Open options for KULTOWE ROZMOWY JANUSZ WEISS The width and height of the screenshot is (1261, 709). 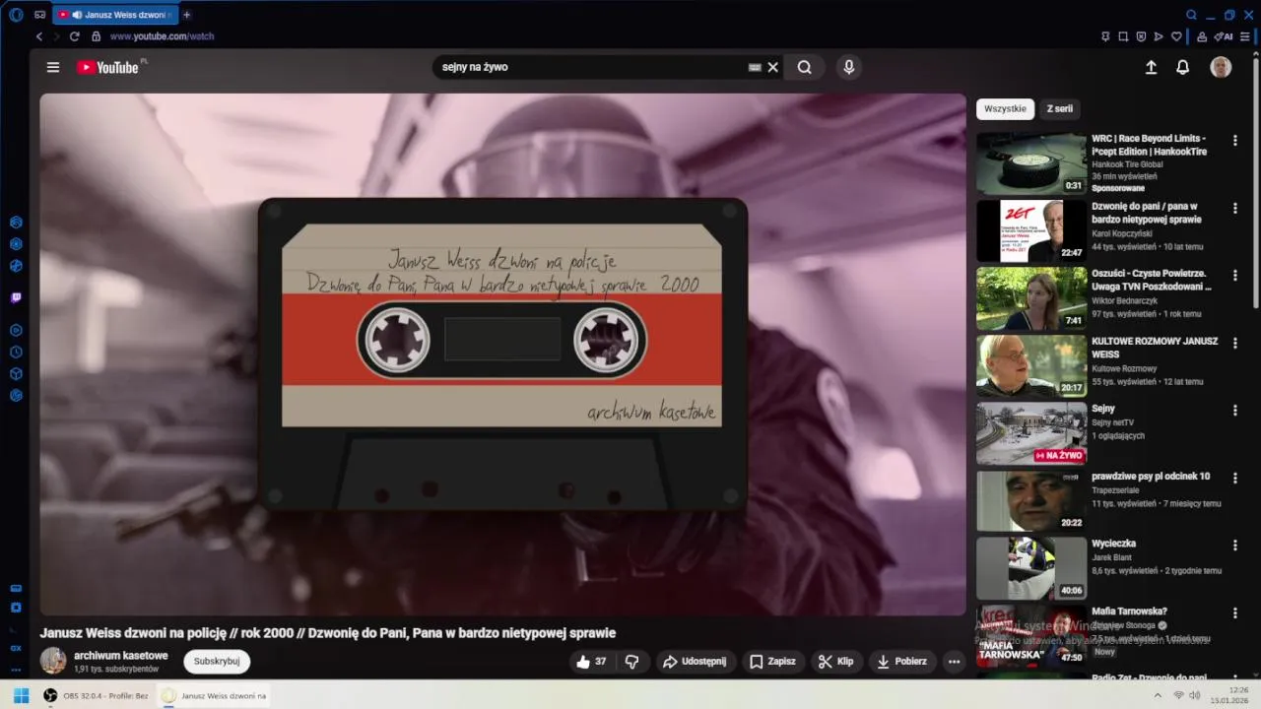[x=1235, y=343]
